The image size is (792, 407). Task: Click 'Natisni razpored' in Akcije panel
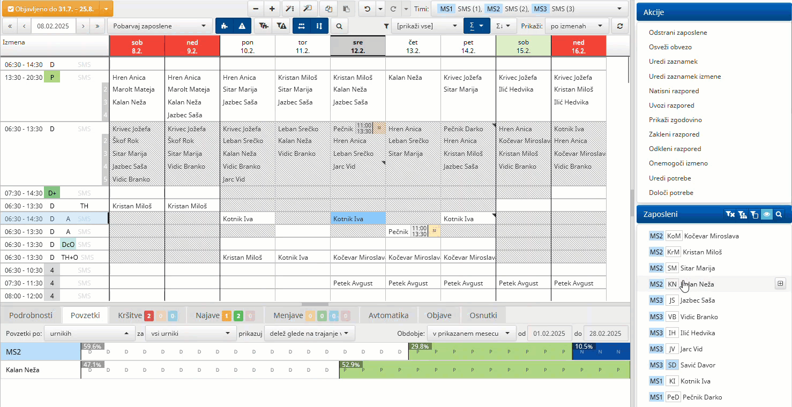674,91
